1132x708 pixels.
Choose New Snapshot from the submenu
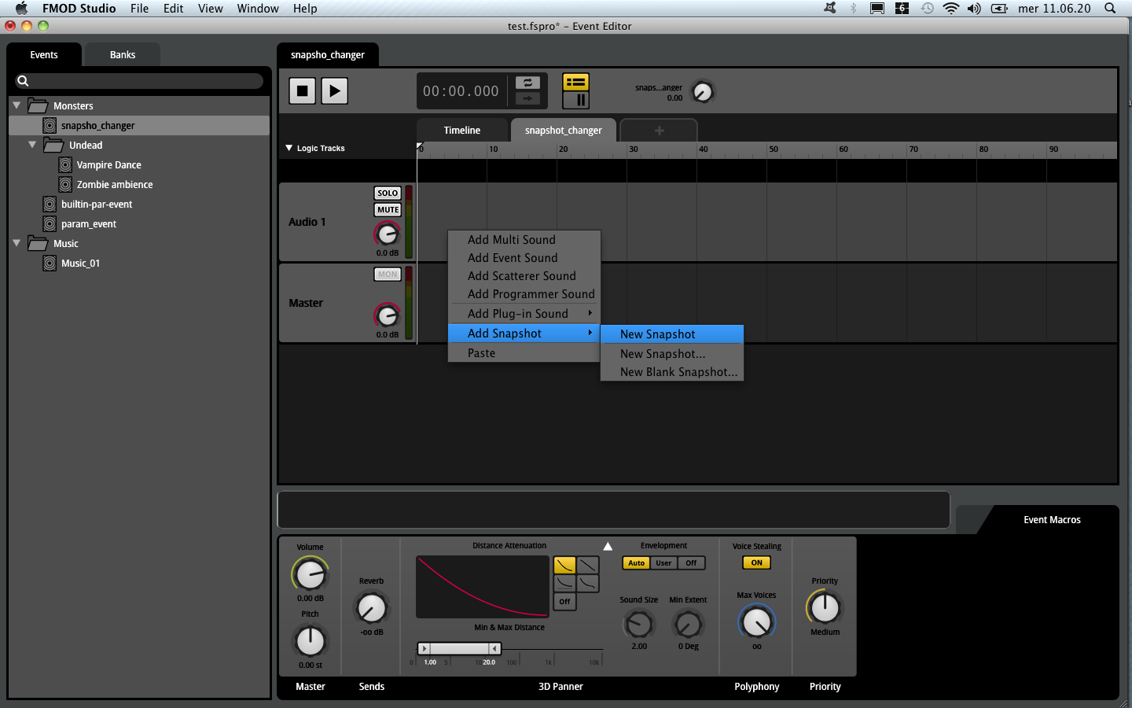click(x=672, y=334)
